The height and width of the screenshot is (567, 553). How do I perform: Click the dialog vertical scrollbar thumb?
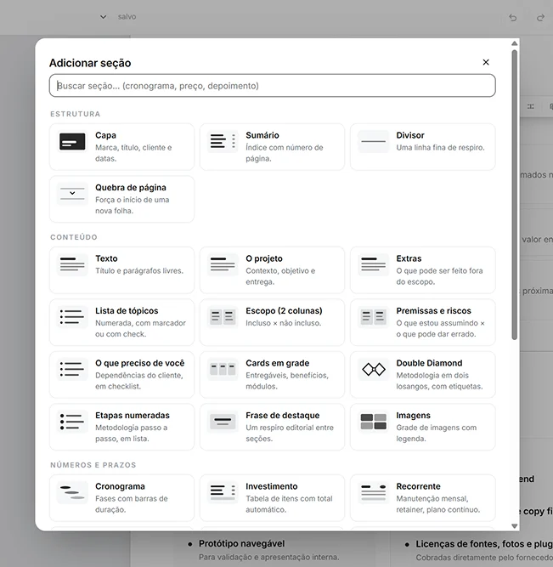[x=514, y=195]
